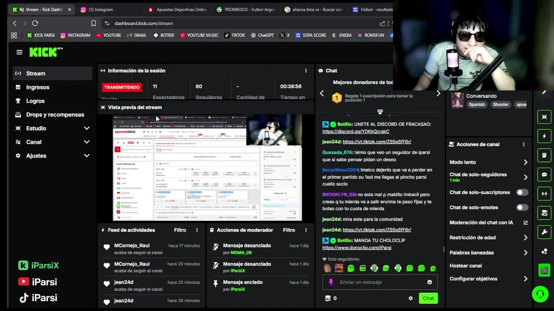Open Modo lento options
The height and width of the screenshot is (311, 554).
pos(489,162)
